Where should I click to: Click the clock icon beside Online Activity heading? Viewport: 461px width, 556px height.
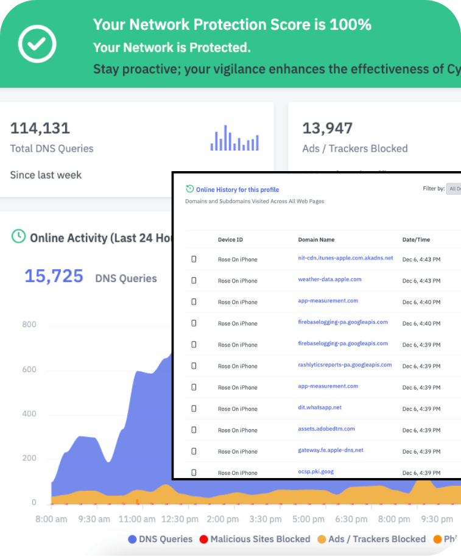19,236
